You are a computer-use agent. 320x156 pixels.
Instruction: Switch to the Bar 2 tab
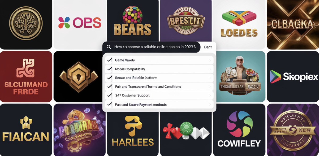[208, 47]
